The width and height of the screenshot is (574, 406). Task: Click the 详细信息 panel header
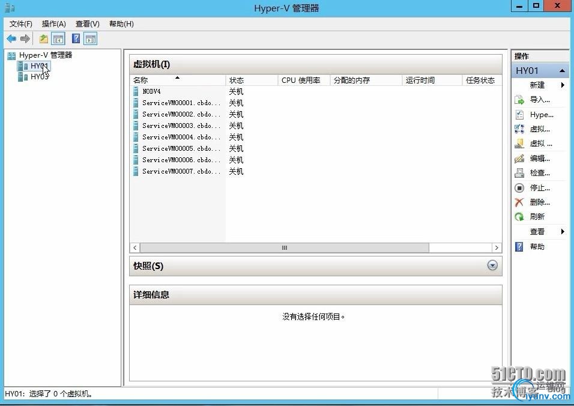coord(316,295)
